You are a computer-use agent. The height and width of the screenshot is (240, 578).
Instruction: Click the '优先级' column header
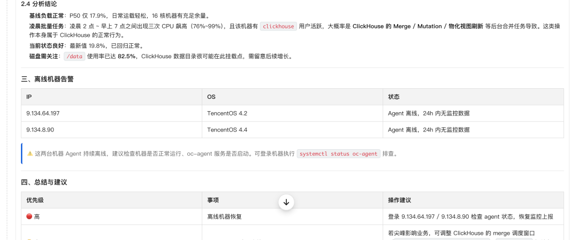111,200
